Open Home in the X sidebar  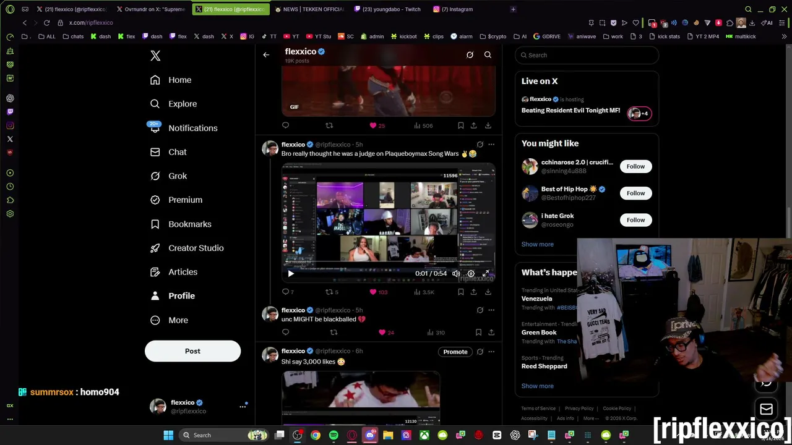point(171,80)
